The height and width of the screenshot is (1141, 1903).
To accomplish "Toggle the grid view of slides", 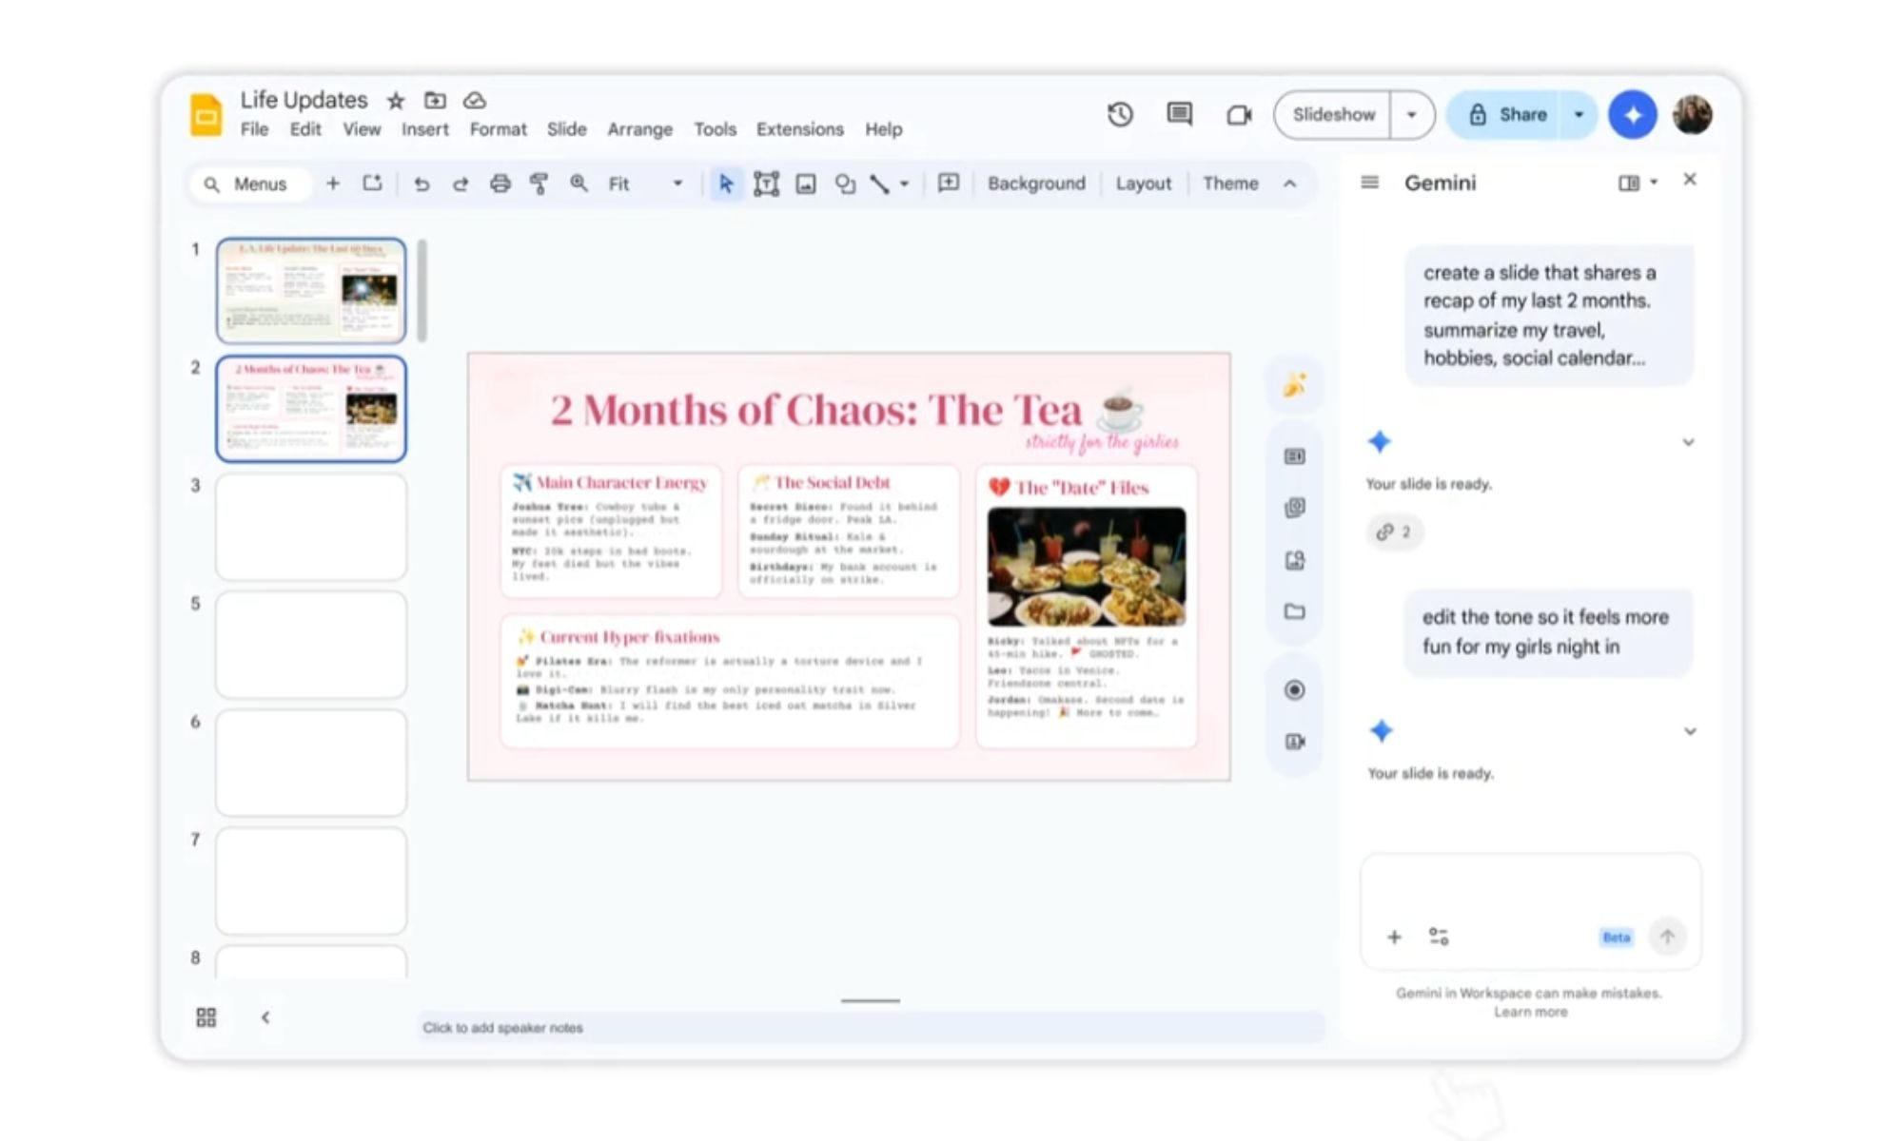I will tap(206, 1016).
